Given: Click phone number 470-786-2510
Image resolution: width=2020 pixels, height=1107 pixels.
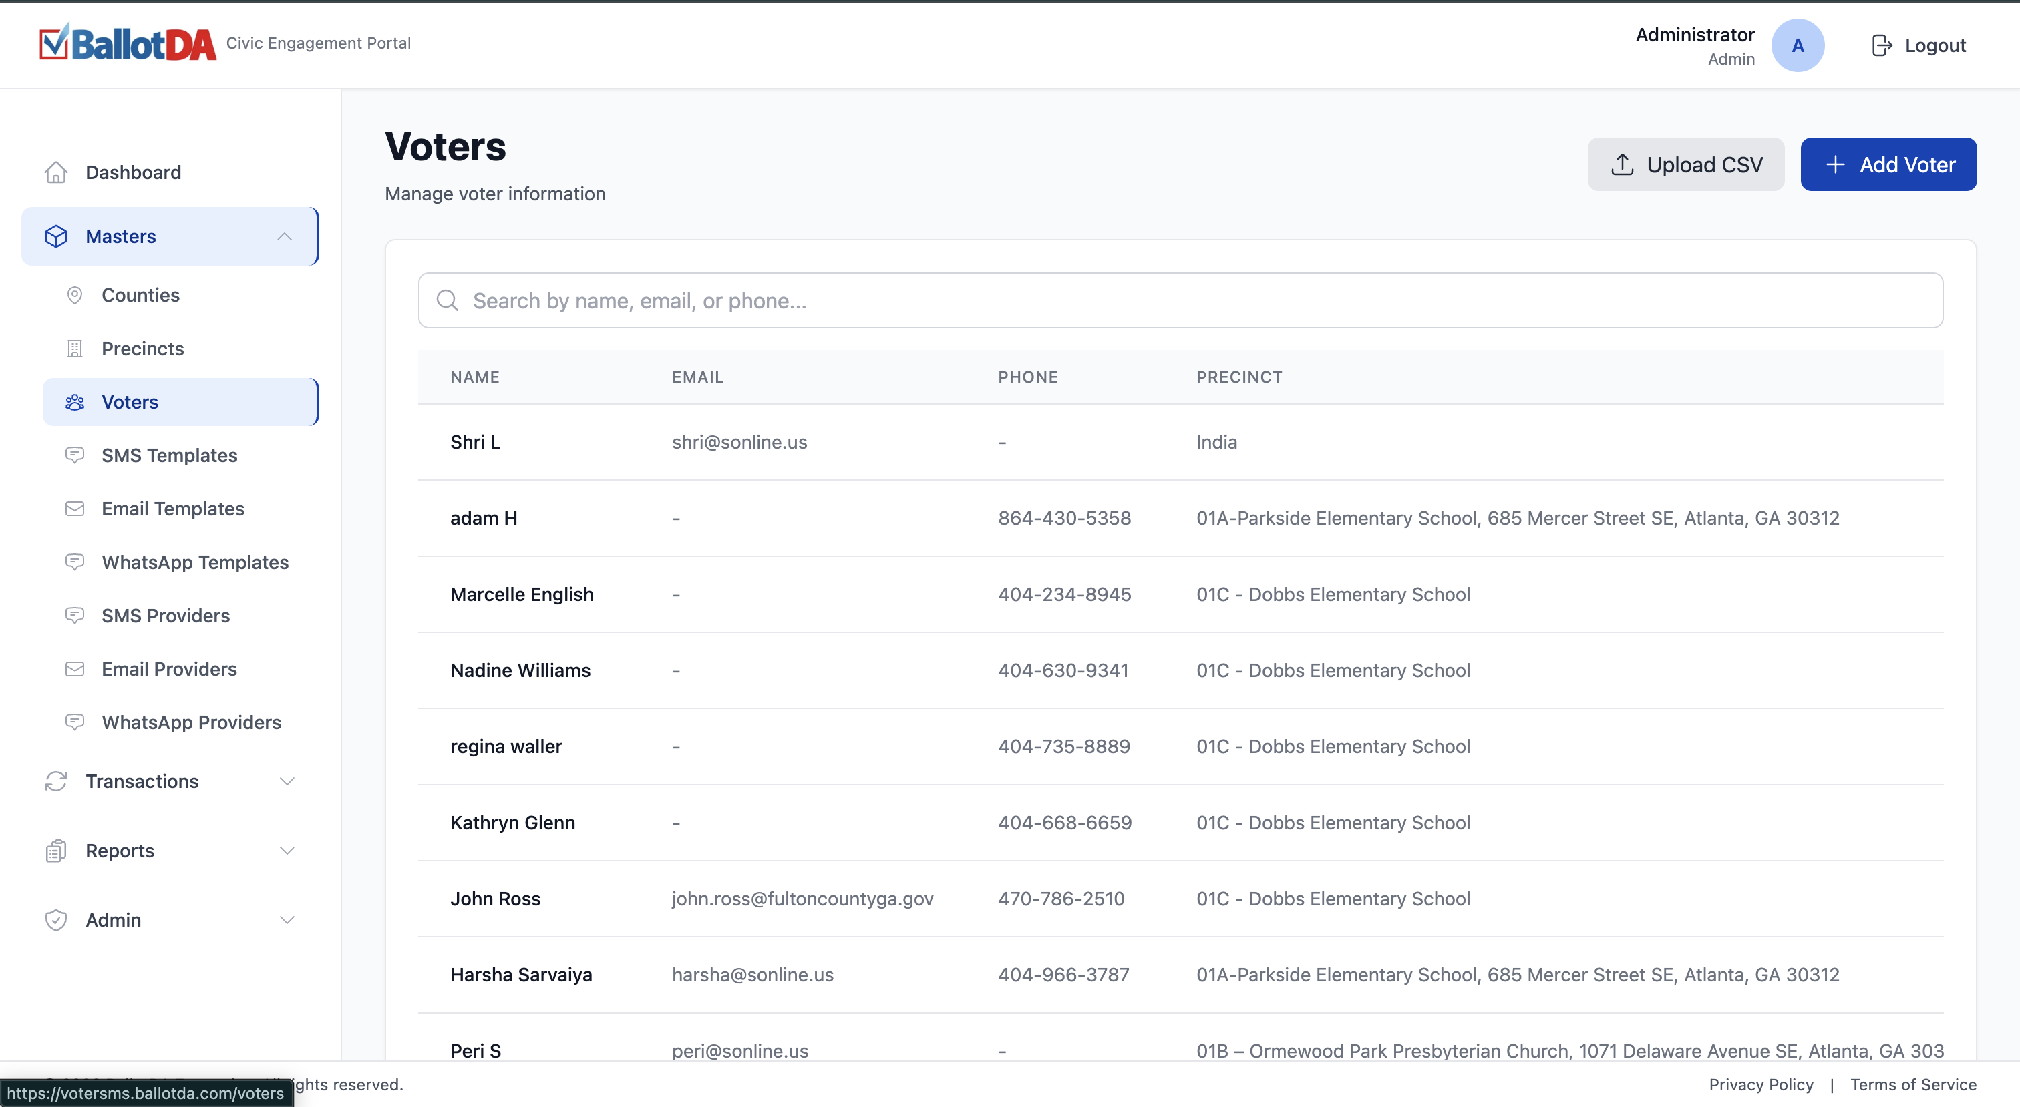Looking at the screenshot, I should pyautogui.click(x=1061, y=899).
